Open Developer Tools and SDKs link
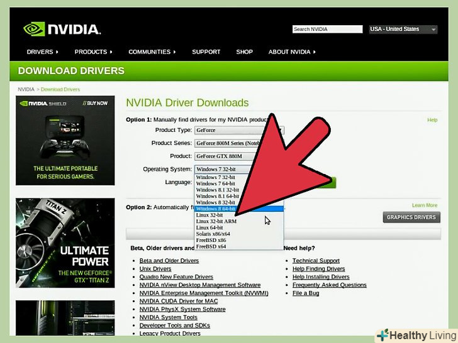 click(175, 325)
